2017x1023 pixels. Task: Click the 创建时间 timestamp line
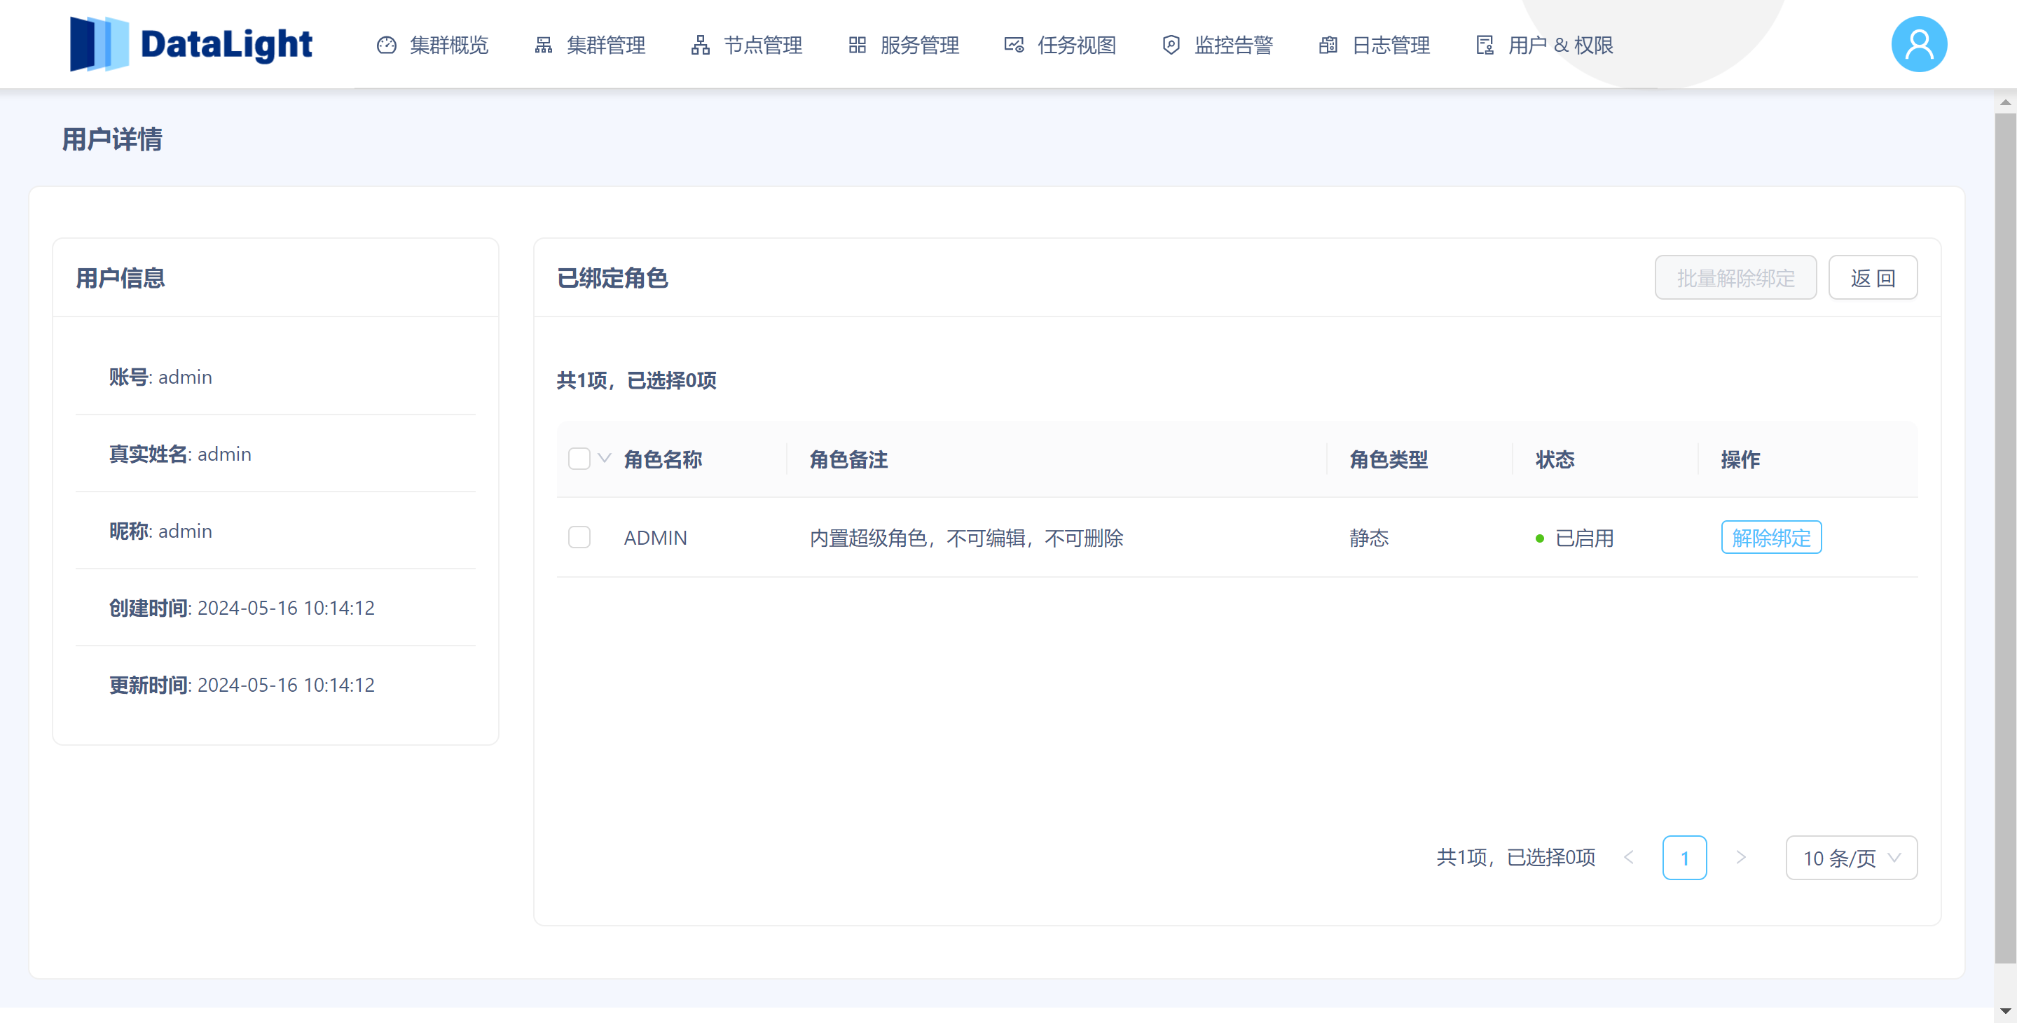(242, 608)
